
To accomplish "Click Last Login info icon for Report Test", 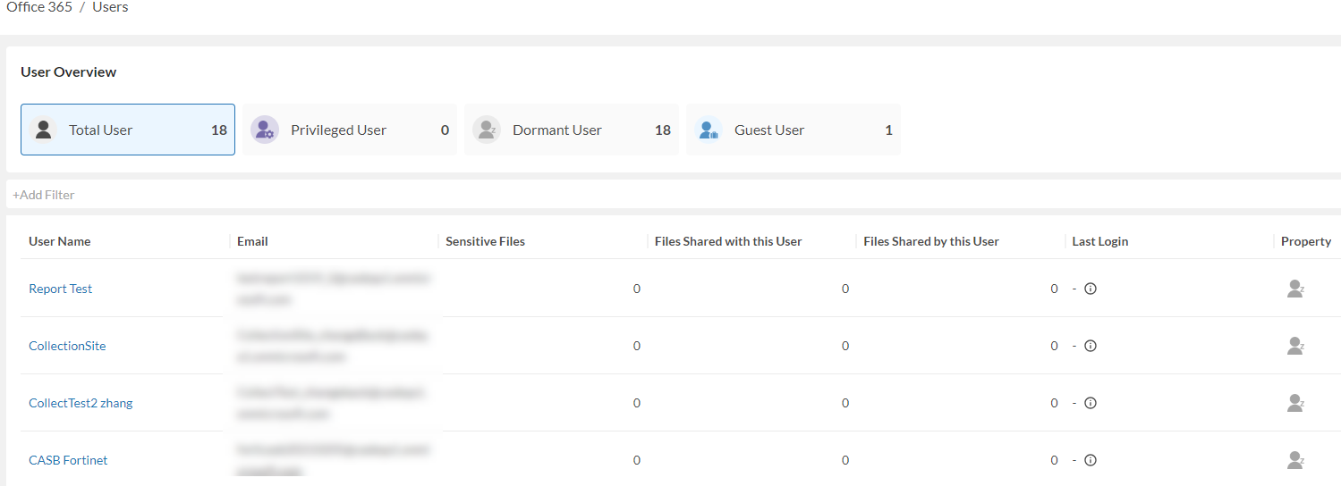I will pyautogui.click(x=1091, y=289).
